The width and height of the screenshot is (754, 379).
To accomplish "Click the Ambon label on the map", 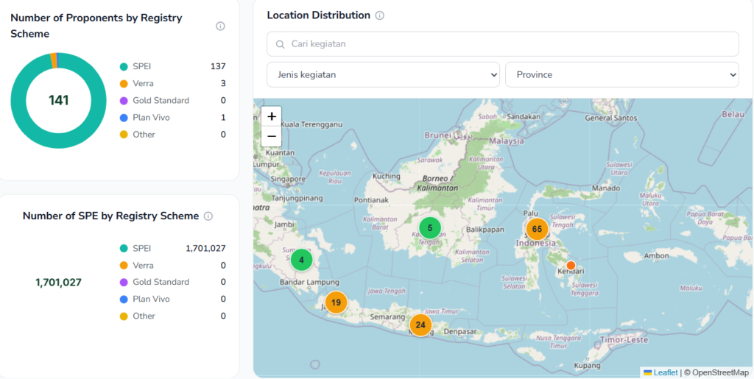I will pyautogui.click(x=656, y=256).
